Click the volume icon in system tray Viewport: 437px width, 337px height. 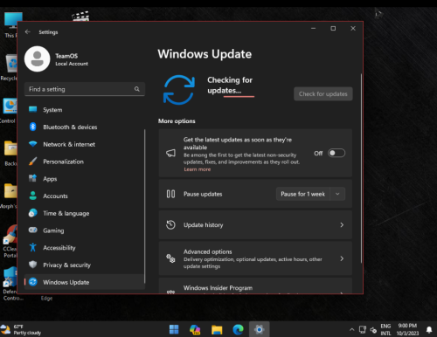click(x=373, y=330)
